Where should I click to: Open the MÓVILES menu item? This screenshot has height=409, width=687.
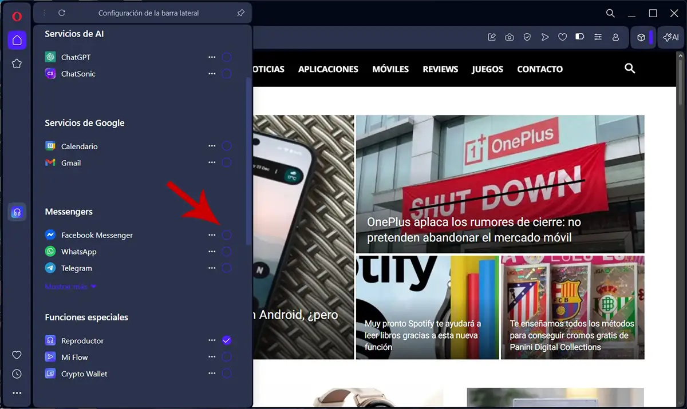[390, 69]
